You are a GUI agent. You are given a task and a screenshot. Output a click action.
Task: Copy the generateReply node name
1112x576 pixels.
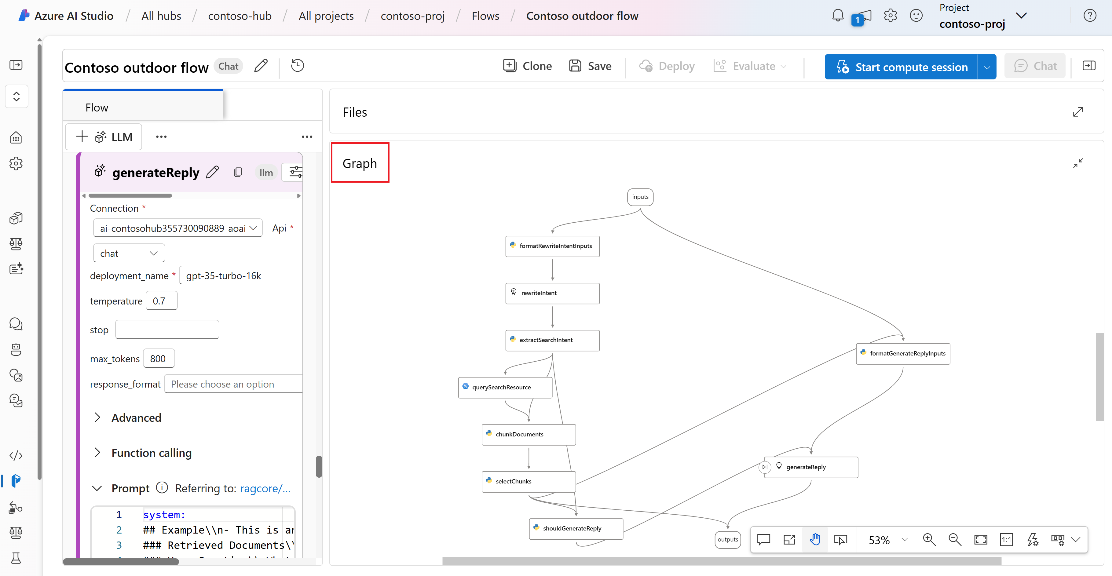[238, 172]
